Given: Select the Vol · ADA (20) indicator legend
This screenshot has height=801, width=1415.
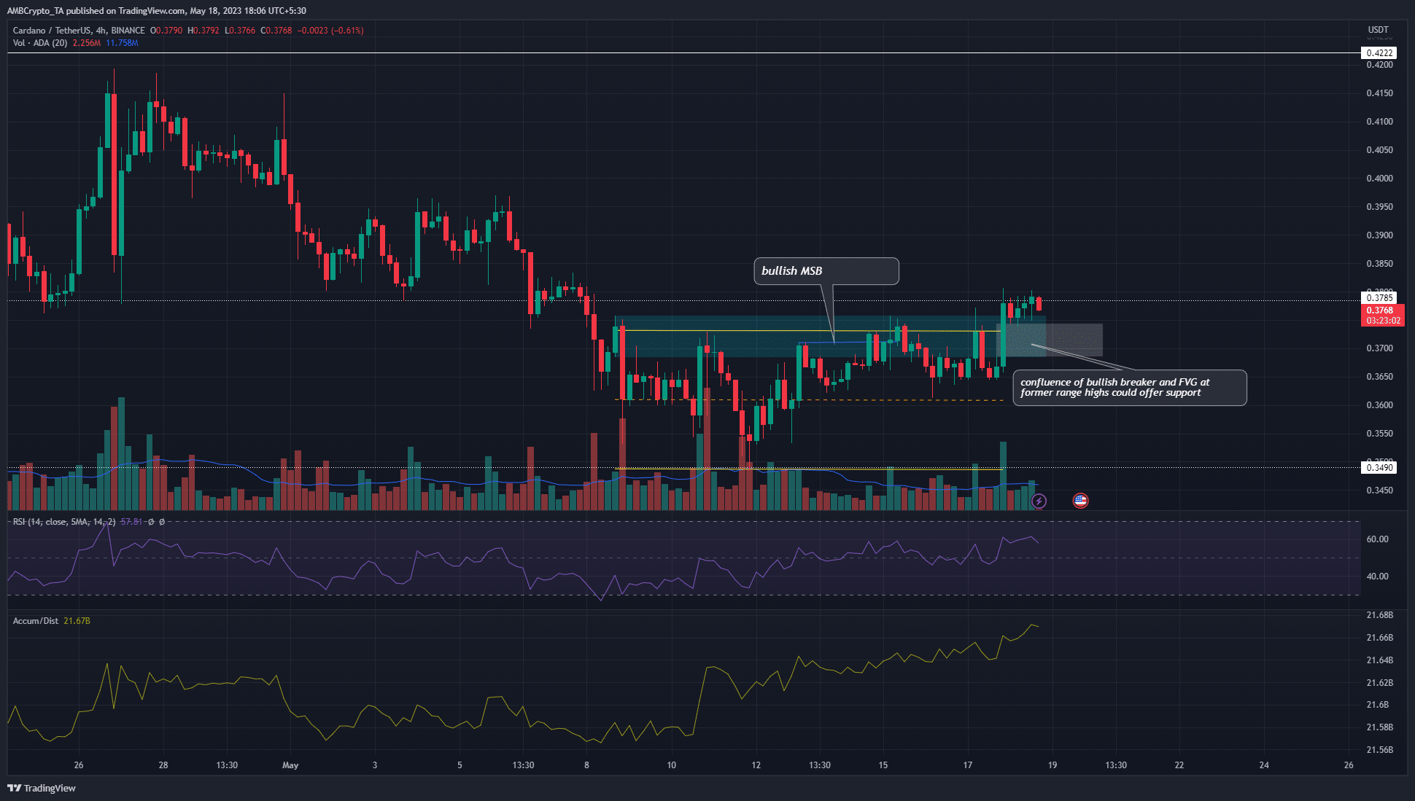Looking at the screenshot, I should click(x=40, y=43).
